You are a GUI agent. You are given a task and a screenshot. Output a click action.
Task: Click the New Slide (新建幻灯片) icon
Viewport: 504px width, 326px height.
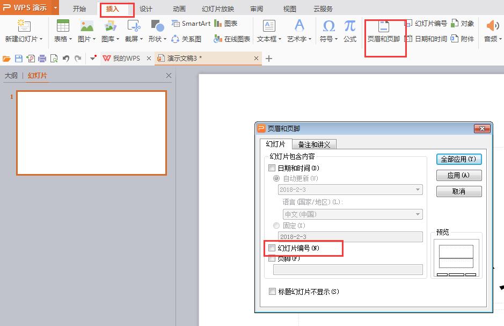(24, 26)
